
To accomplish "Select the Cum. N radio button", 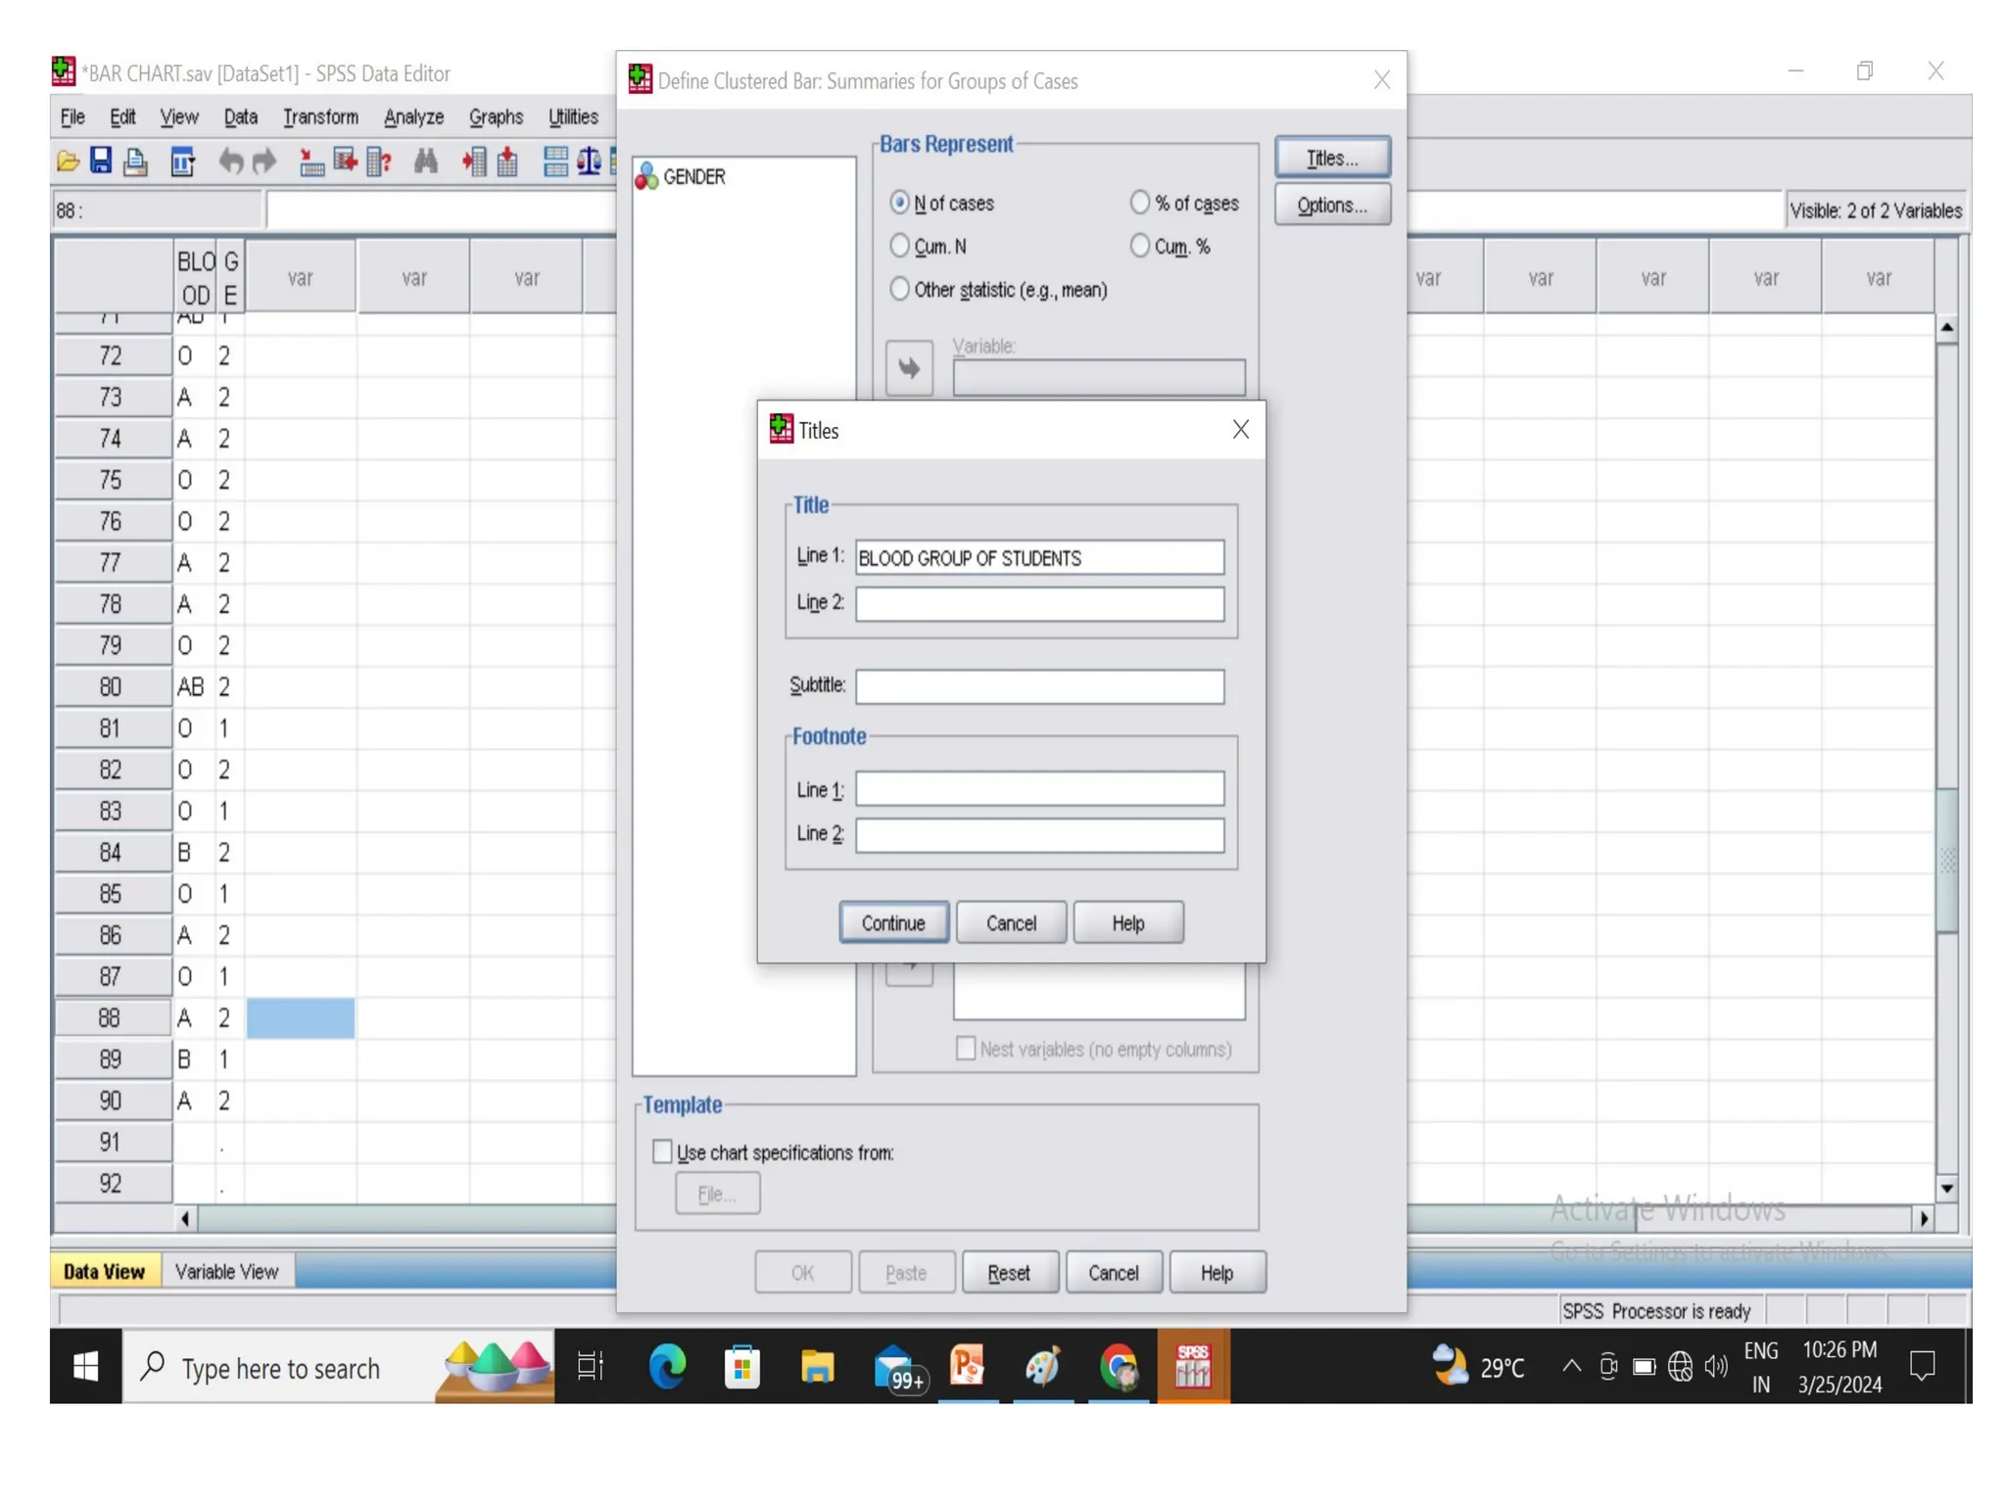I will pyautogui.click(x=899, y=246).
